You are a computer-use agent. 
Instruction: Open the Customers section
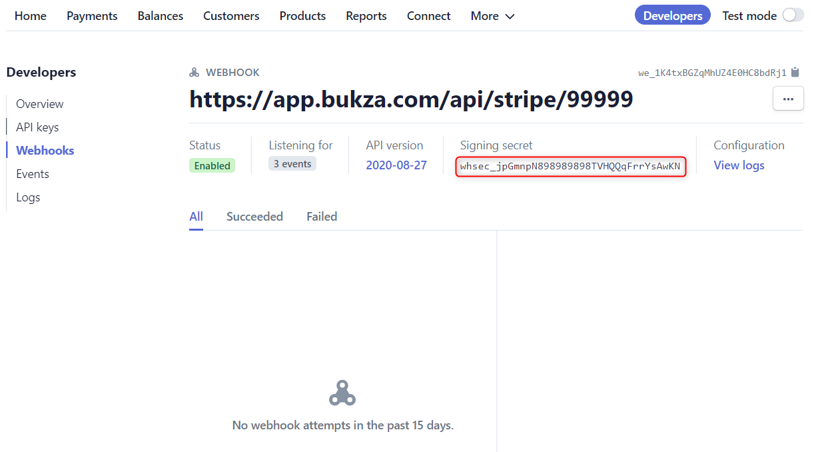pos(231,16)
